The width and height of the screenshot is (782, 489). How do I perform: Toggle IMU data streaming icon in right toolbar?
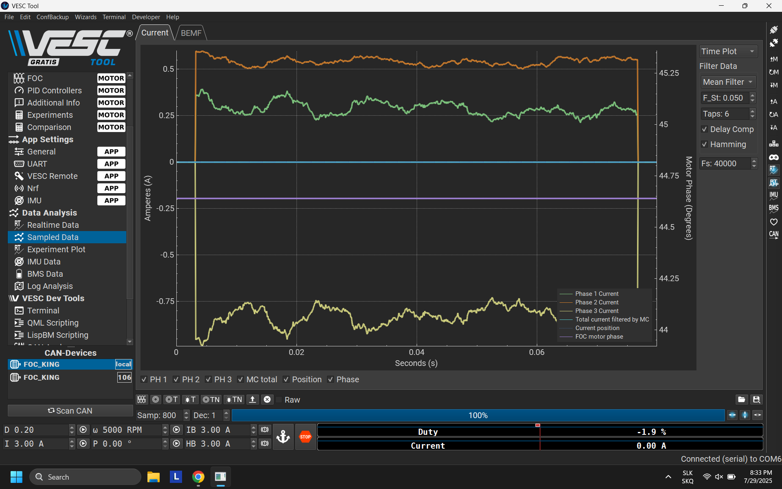[x=773, y=196]
